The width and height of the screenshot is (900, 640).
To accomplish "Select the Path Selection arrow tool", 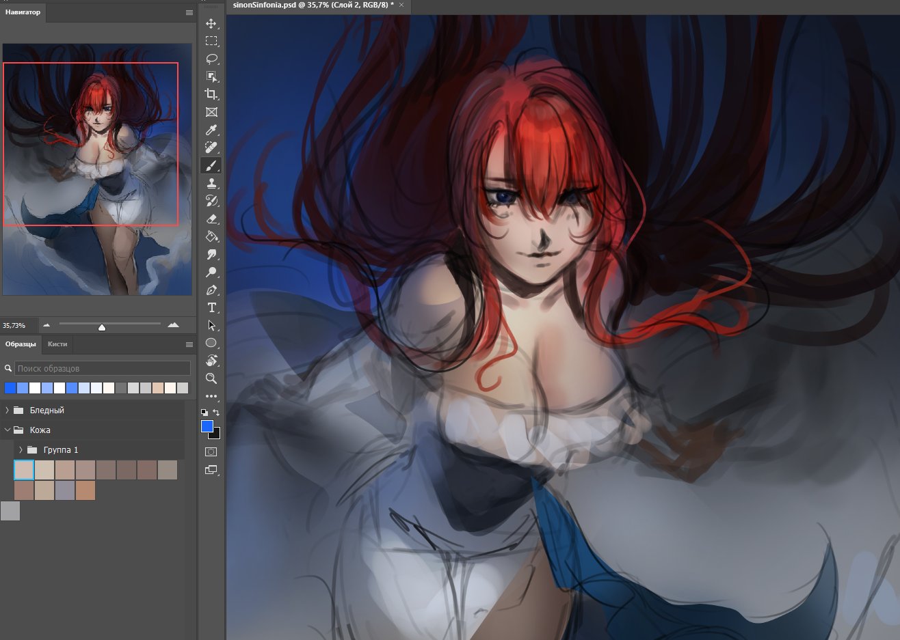I will (x=211, y=325).
